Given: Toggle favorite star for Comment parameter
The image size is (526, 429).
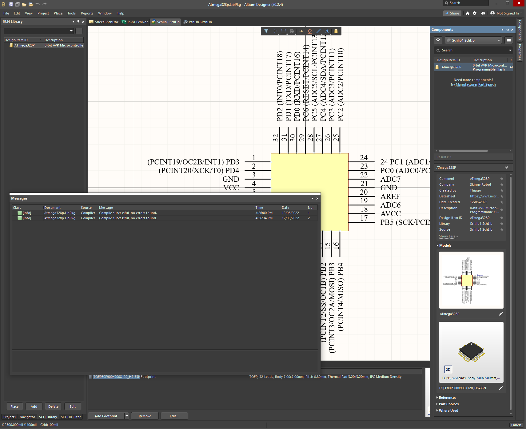Looking at the screenshot, I should [502, 179].
